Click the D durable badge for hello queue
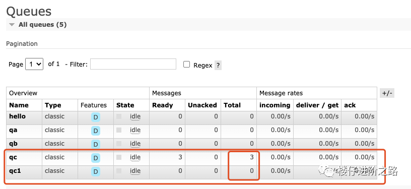Image resolution: width=411 pixels, height=189 pixels. [x=95, y=117]
